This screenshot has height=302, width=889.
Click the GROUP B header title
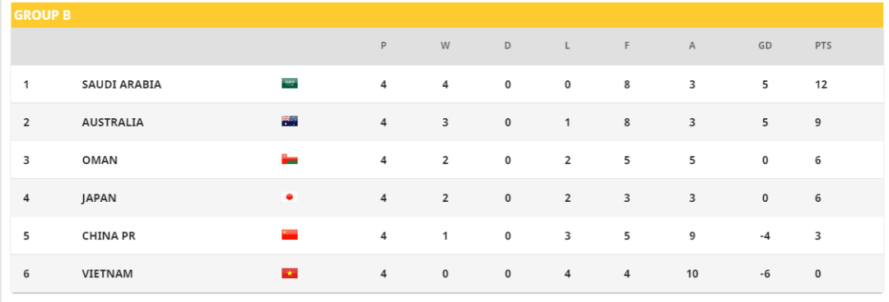[43, 16]
